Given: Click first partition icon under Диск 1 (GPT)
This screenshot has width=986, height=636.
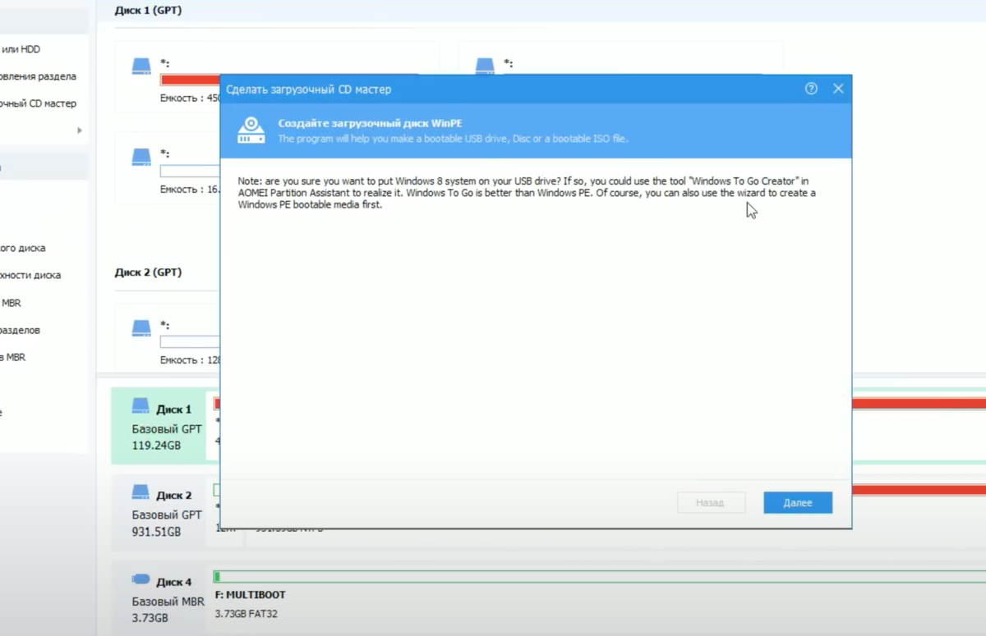Looking at the screenshot, I should tap(141, 66).
